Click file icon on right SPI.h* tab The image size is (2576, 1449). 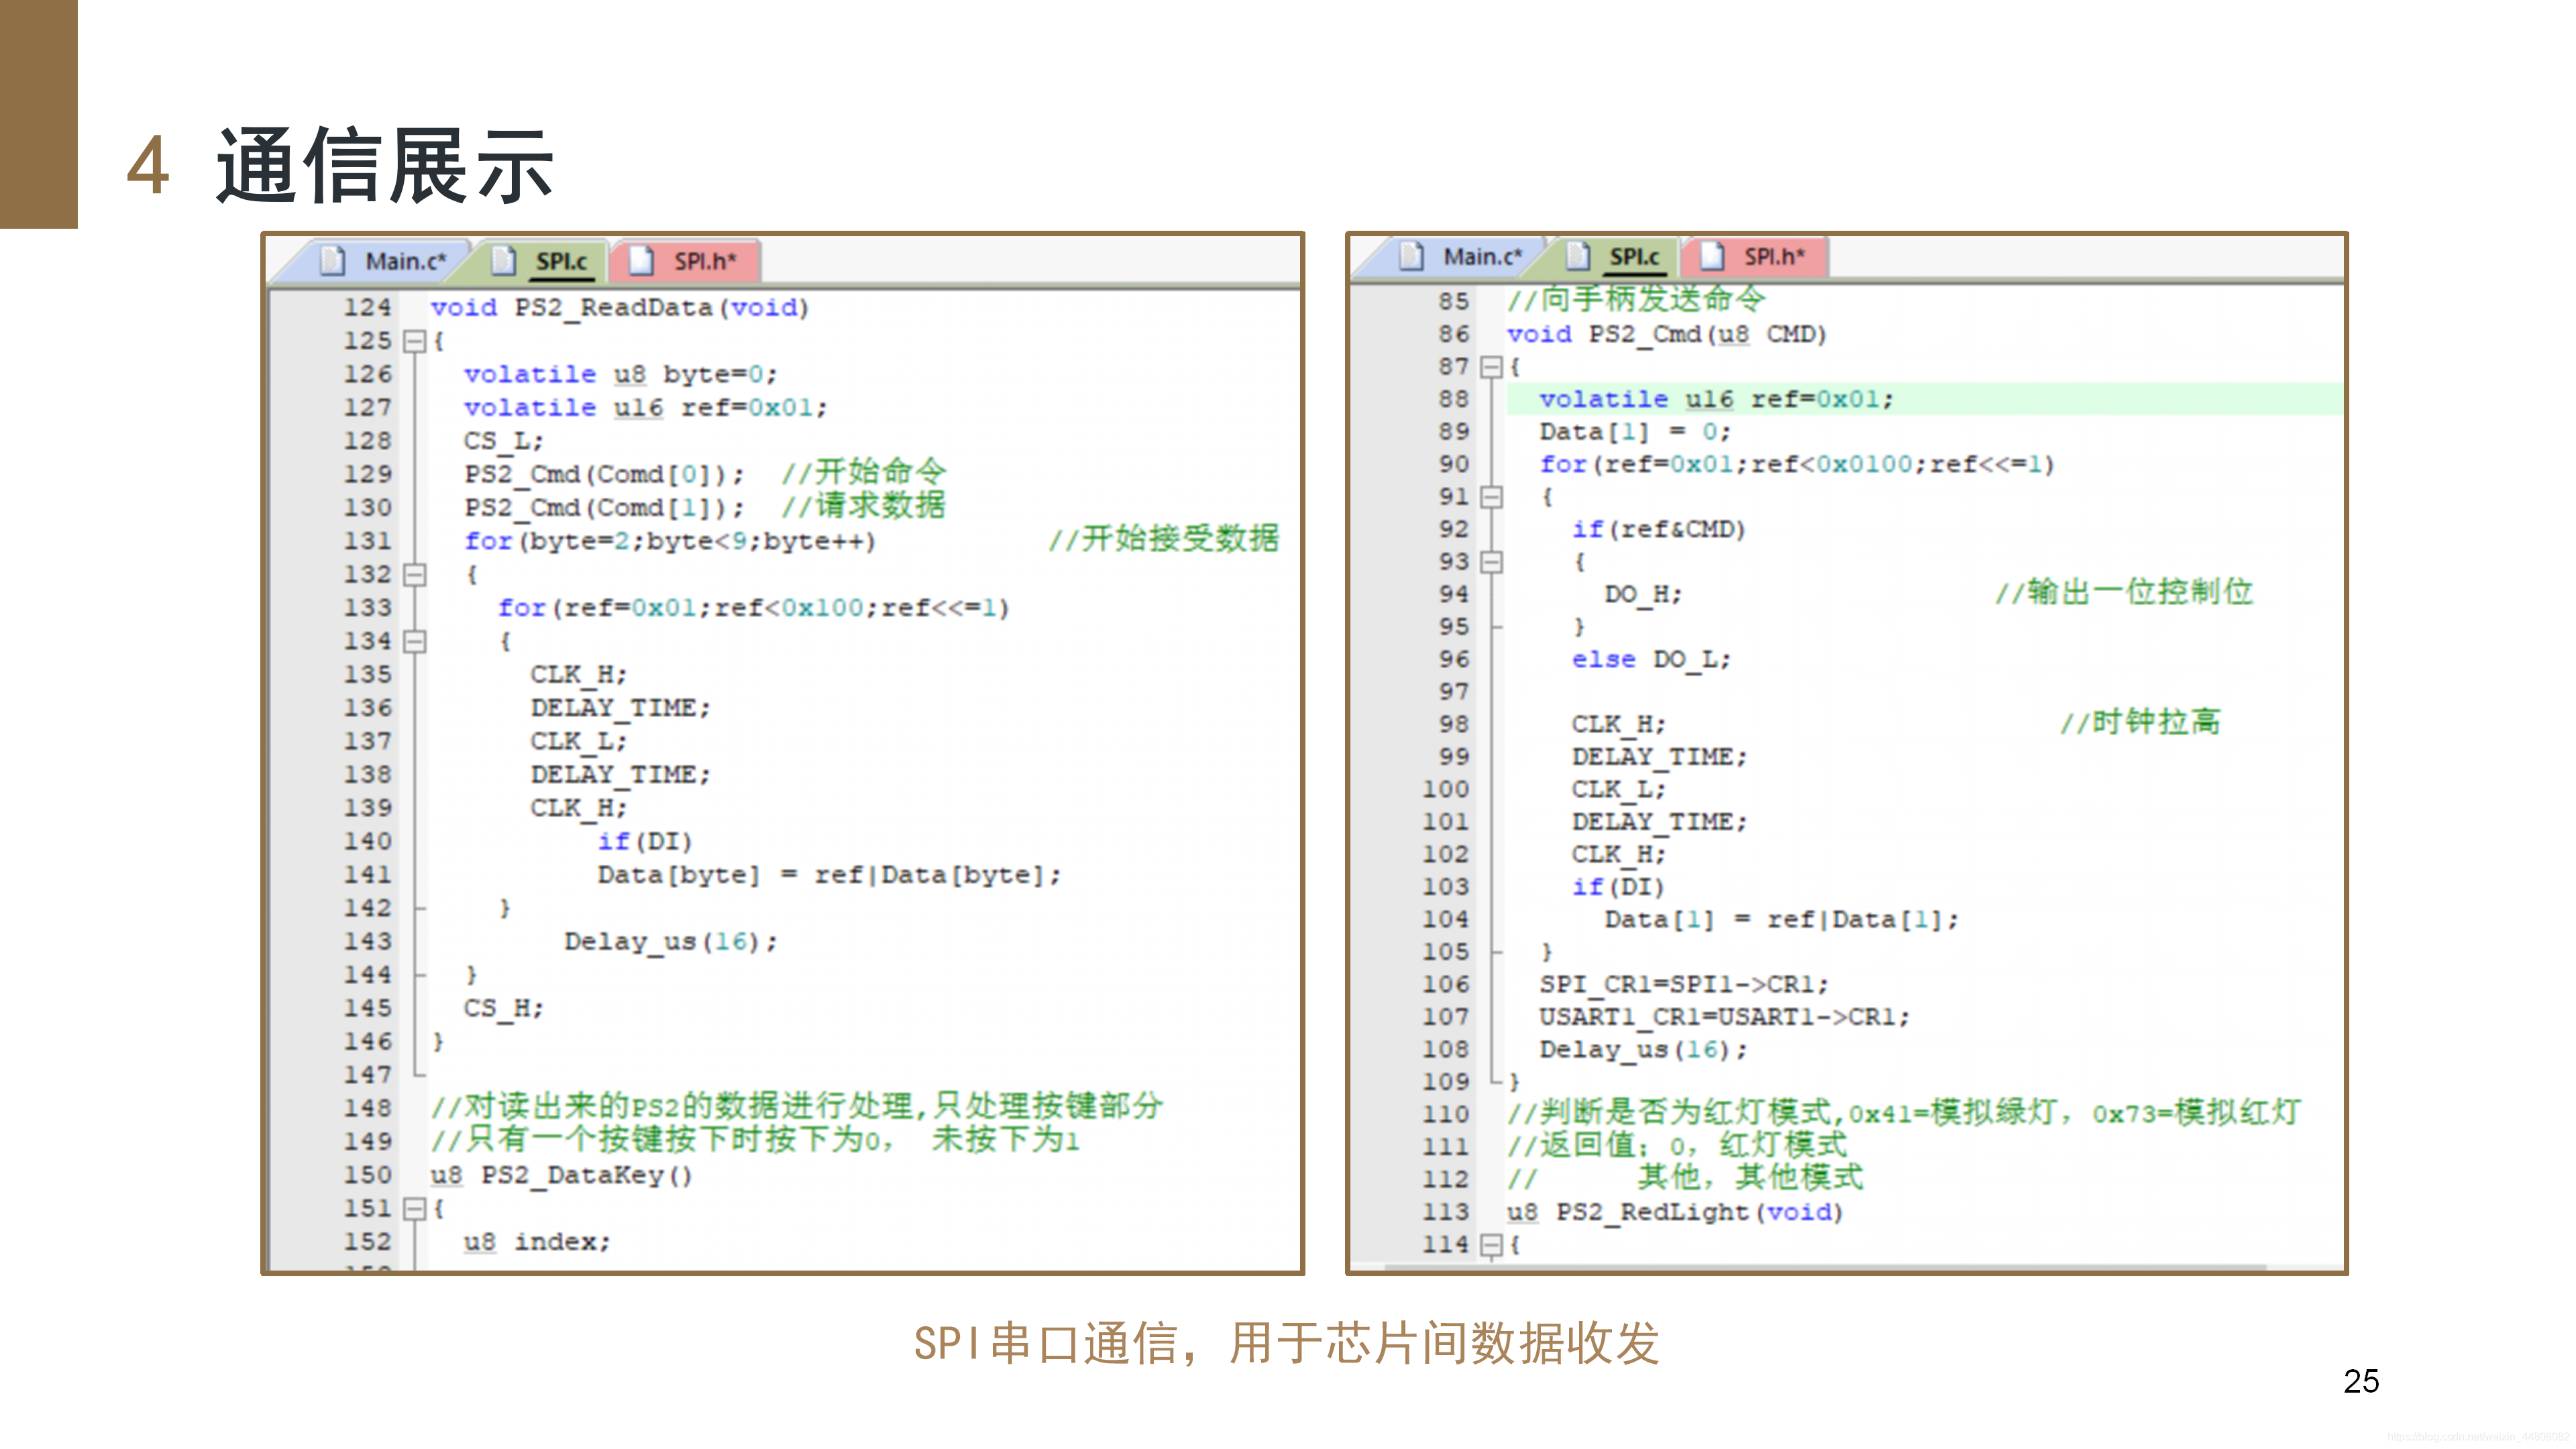click(1713, 257)
